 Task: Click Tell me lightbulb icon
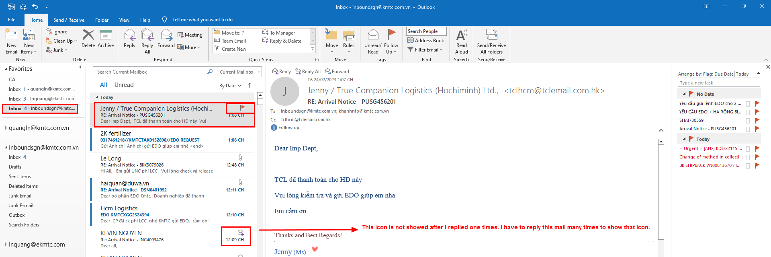pos(164,20)
